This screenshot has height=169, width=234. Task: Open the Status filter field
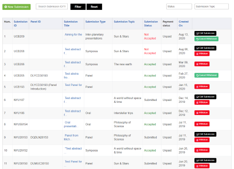(179, 7)
